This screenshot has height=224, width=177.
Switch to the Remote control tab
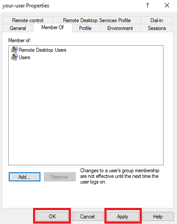coord(28,20)
